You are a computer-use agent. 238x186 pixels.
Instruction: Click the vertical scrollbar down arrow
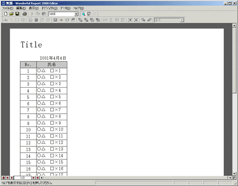(234, 174)
